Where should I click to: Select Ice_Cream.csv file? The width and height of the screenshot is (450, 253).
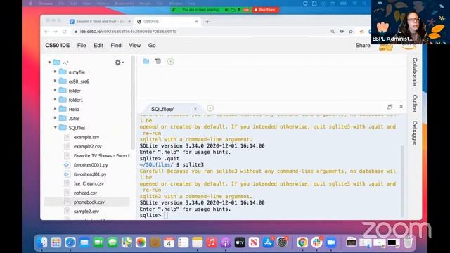tap(89, 183)
